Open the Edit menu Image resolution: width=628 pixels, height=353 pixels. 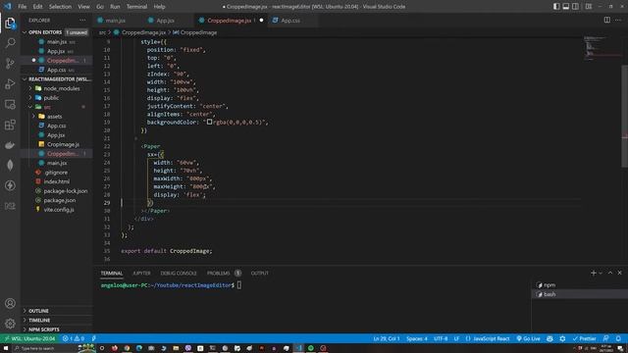[x=37, y=7]
